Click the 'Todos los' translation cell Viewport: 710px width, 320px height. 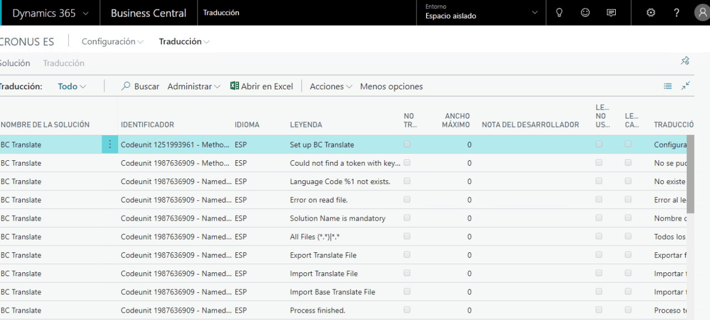[670, 237]
